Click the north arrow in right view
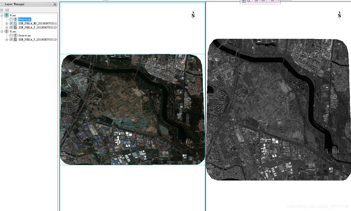The image size is (351, 211). point(339,15)
